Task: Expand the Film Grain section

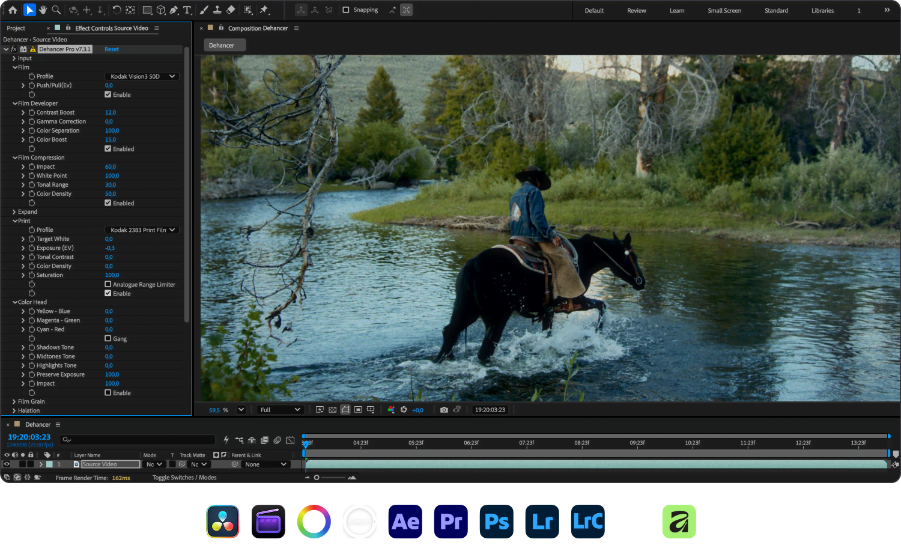Action: (14, 401)
